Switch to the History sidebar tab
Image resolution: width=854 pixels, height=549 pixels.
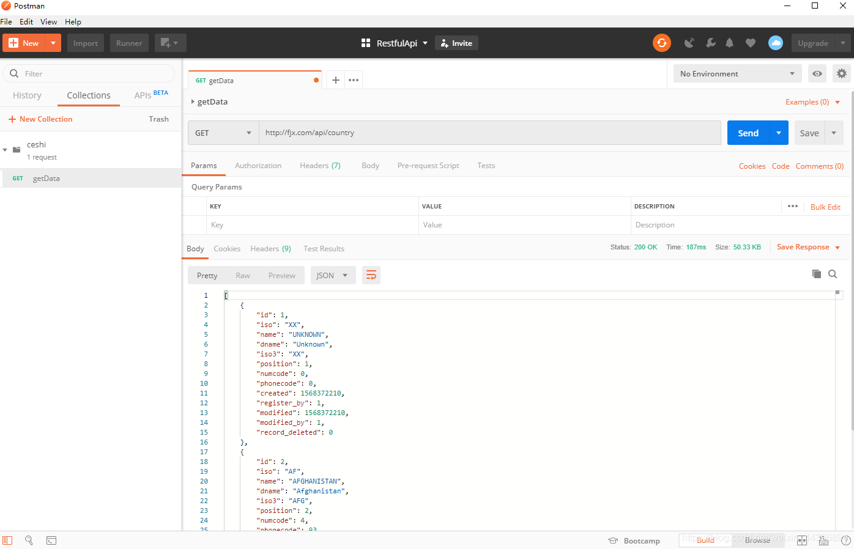pyautogui.click(x=27, y=95)
